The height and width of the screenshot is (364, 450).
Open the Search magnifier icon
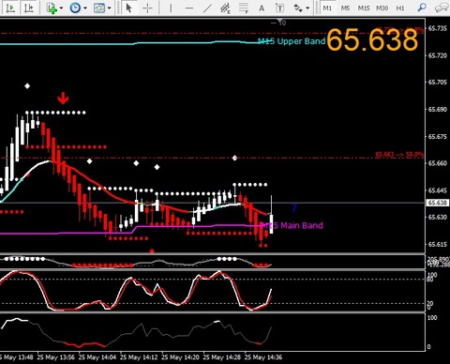pos(422,8)
